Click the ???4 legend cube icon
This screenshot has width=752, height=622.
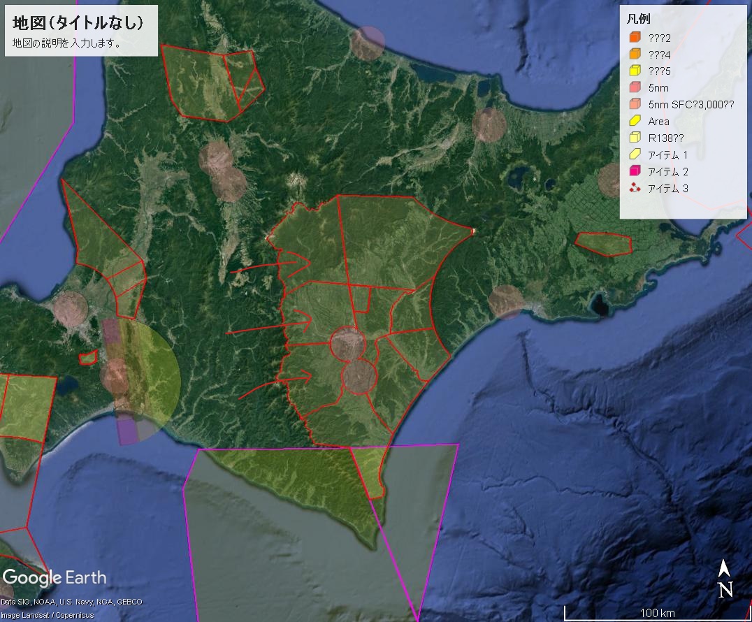[635, 55]
